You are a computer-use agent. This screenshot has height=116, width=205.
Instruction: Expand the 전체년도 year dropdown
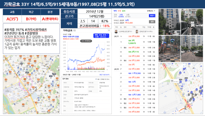click(151, 11)
